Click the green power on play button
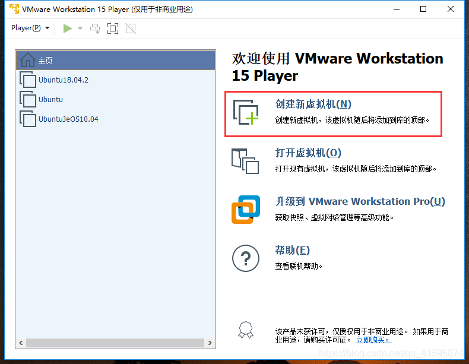 (x=68, y=29)
